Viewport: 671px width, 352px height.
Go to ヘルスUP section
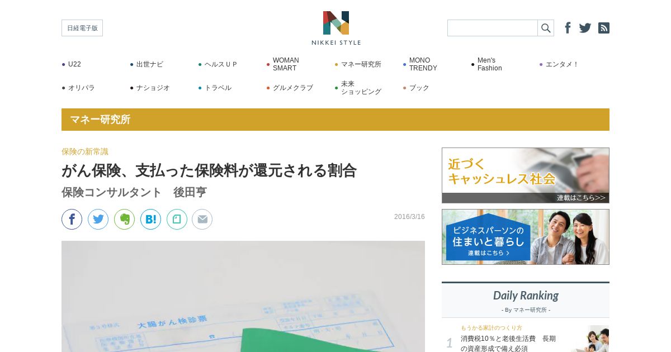pyautogui.click(x=220, y=64)
